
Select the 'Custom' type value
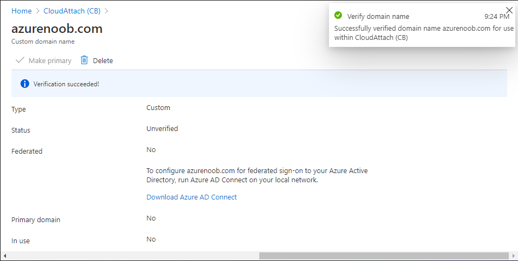(158, 107)
